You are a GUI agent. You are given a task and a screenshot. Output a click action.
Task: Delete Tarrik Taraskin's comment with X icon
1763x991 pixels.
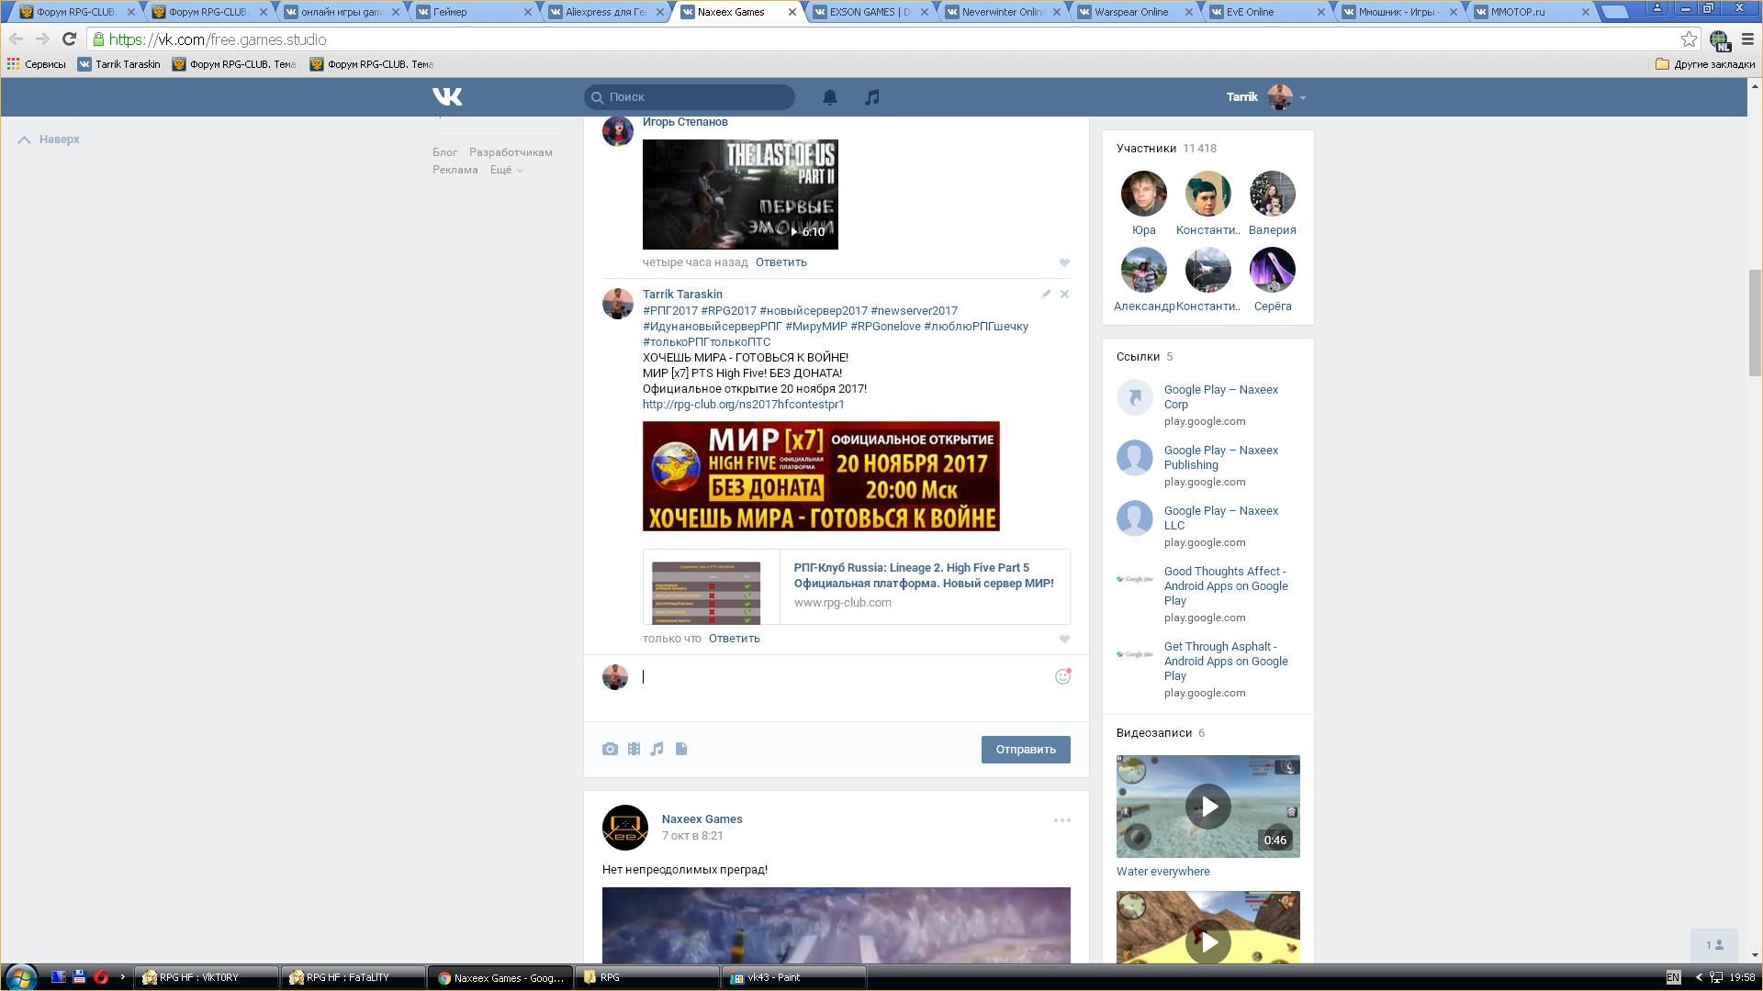(x=1064, y=294)
